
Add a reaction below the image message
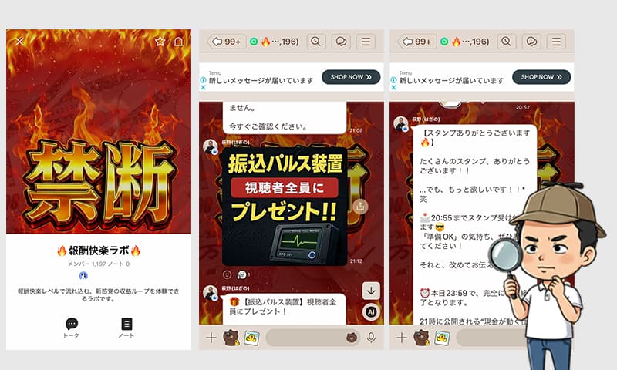click(227, 274)
